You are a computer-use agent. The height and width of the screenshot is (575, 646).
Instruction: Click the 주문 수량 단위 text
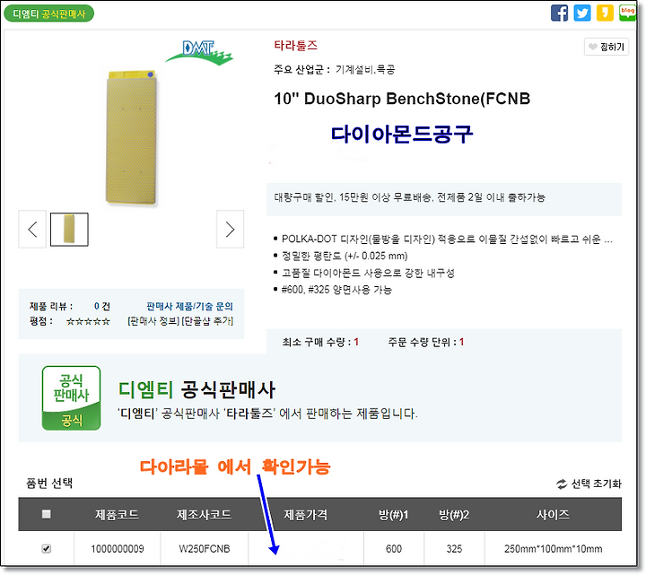[426, 342]
